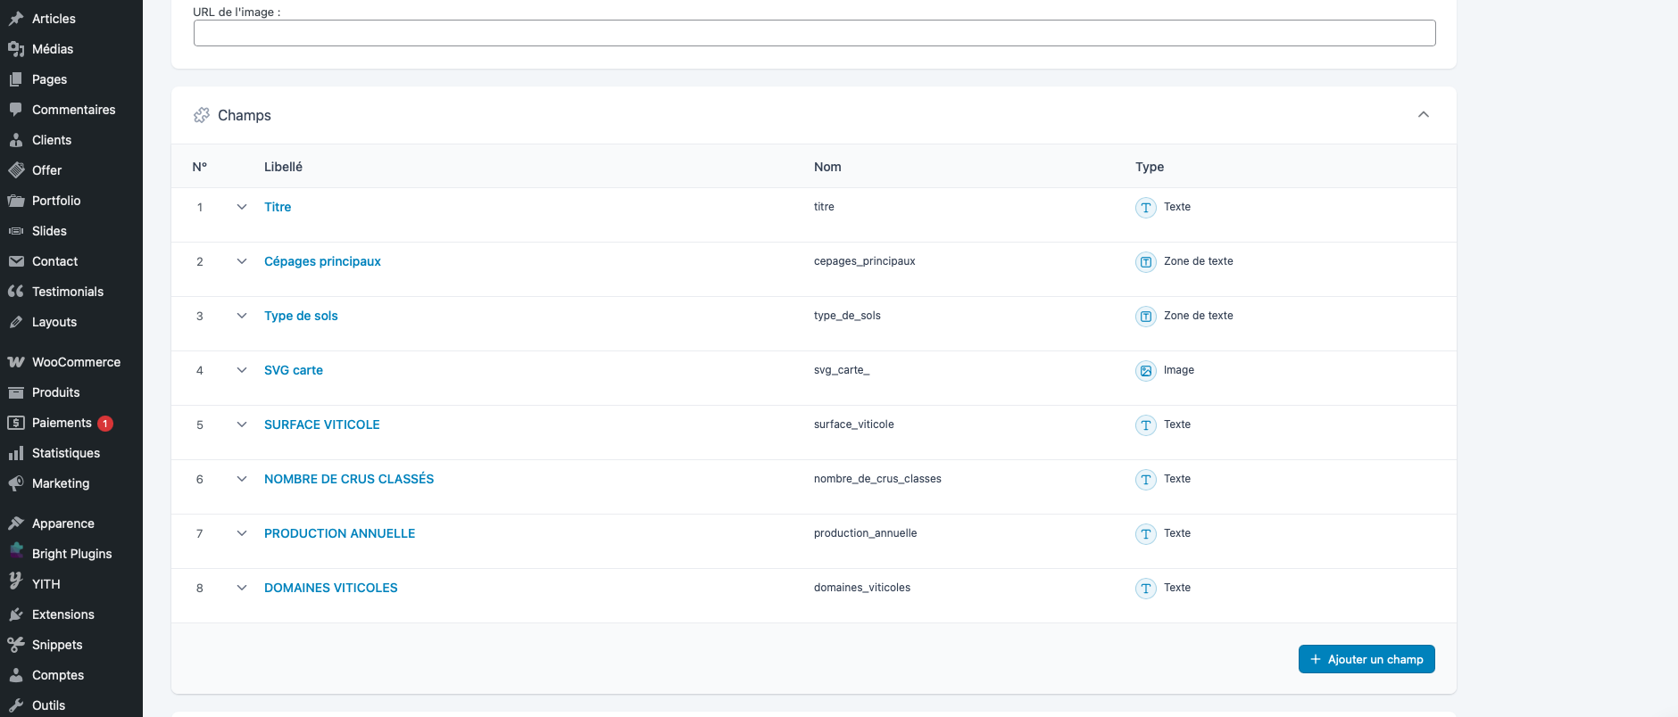Click the Image type icon for svg_carte_
This screenshot has width=1678, height=717.
pyautogui.click(x=1146, y=371)
